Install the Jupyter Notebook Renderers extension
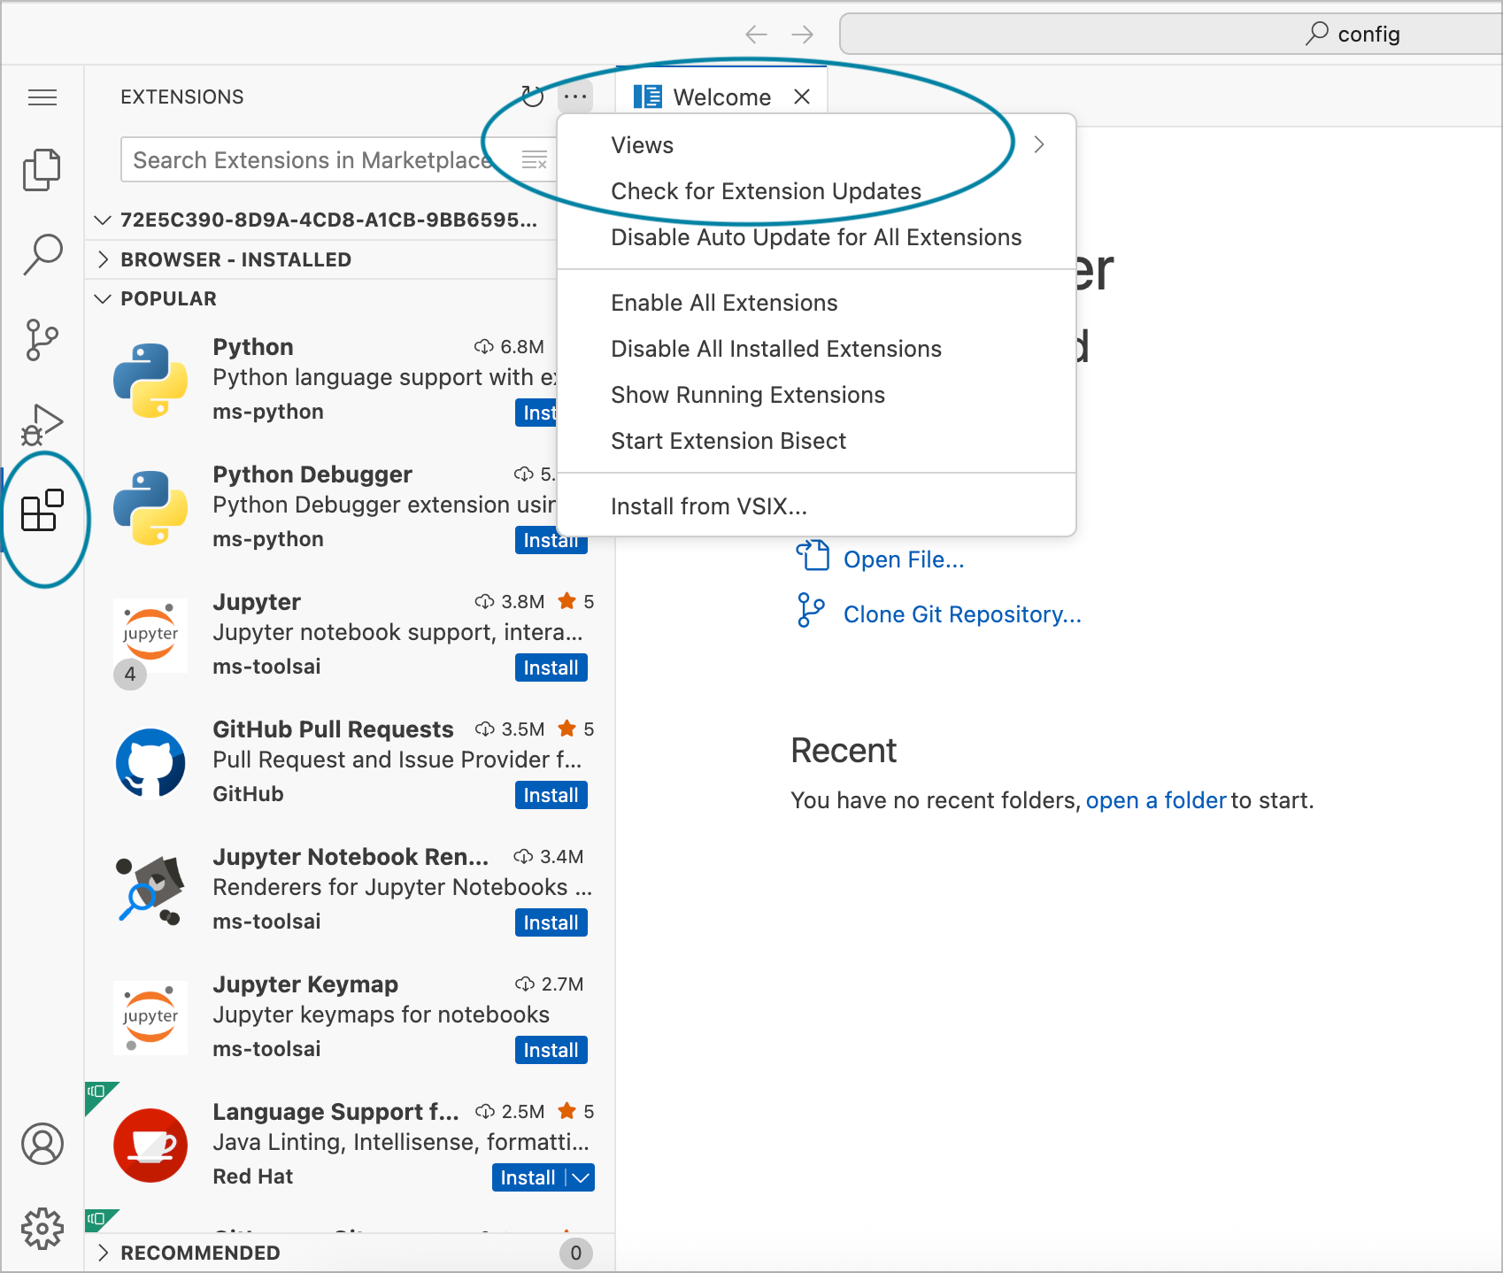The width and height of the screenshot is (1503, 1273). point(551,922)
